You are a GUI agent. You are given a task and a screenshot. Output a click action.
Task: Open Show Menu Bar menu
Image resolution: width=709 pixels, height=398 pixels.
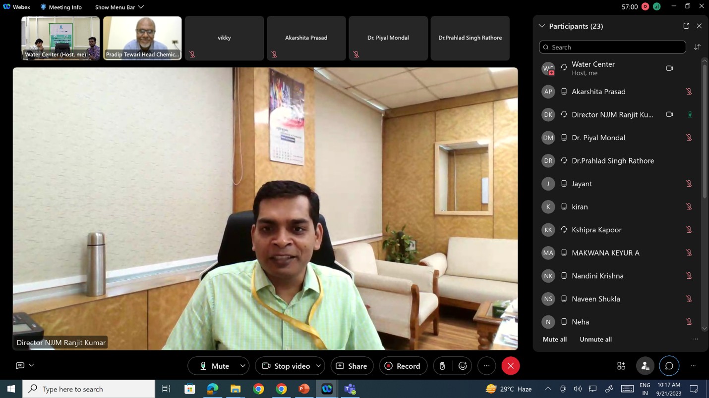119,7
